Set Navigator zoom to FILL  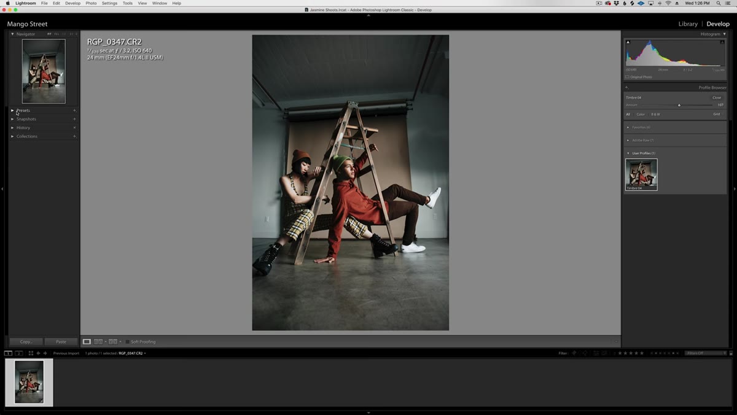click(x=57, y=34)
